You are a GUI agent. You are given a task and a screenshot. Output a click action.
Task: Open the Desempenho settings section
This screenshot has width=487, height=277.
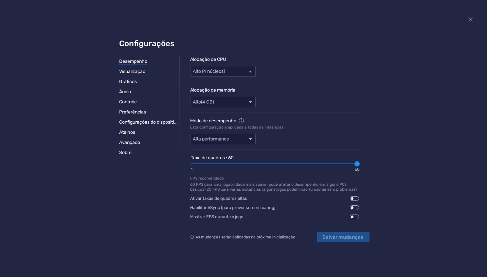[133, 61]
